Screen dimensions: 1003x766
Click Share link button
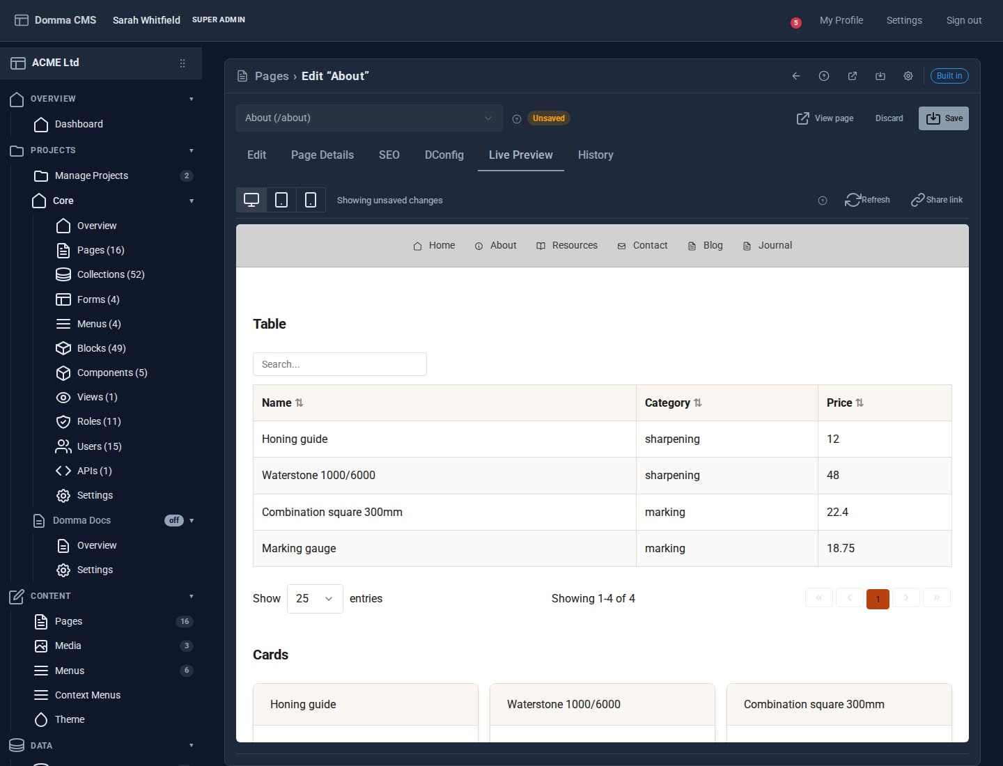tap(937, 200)
